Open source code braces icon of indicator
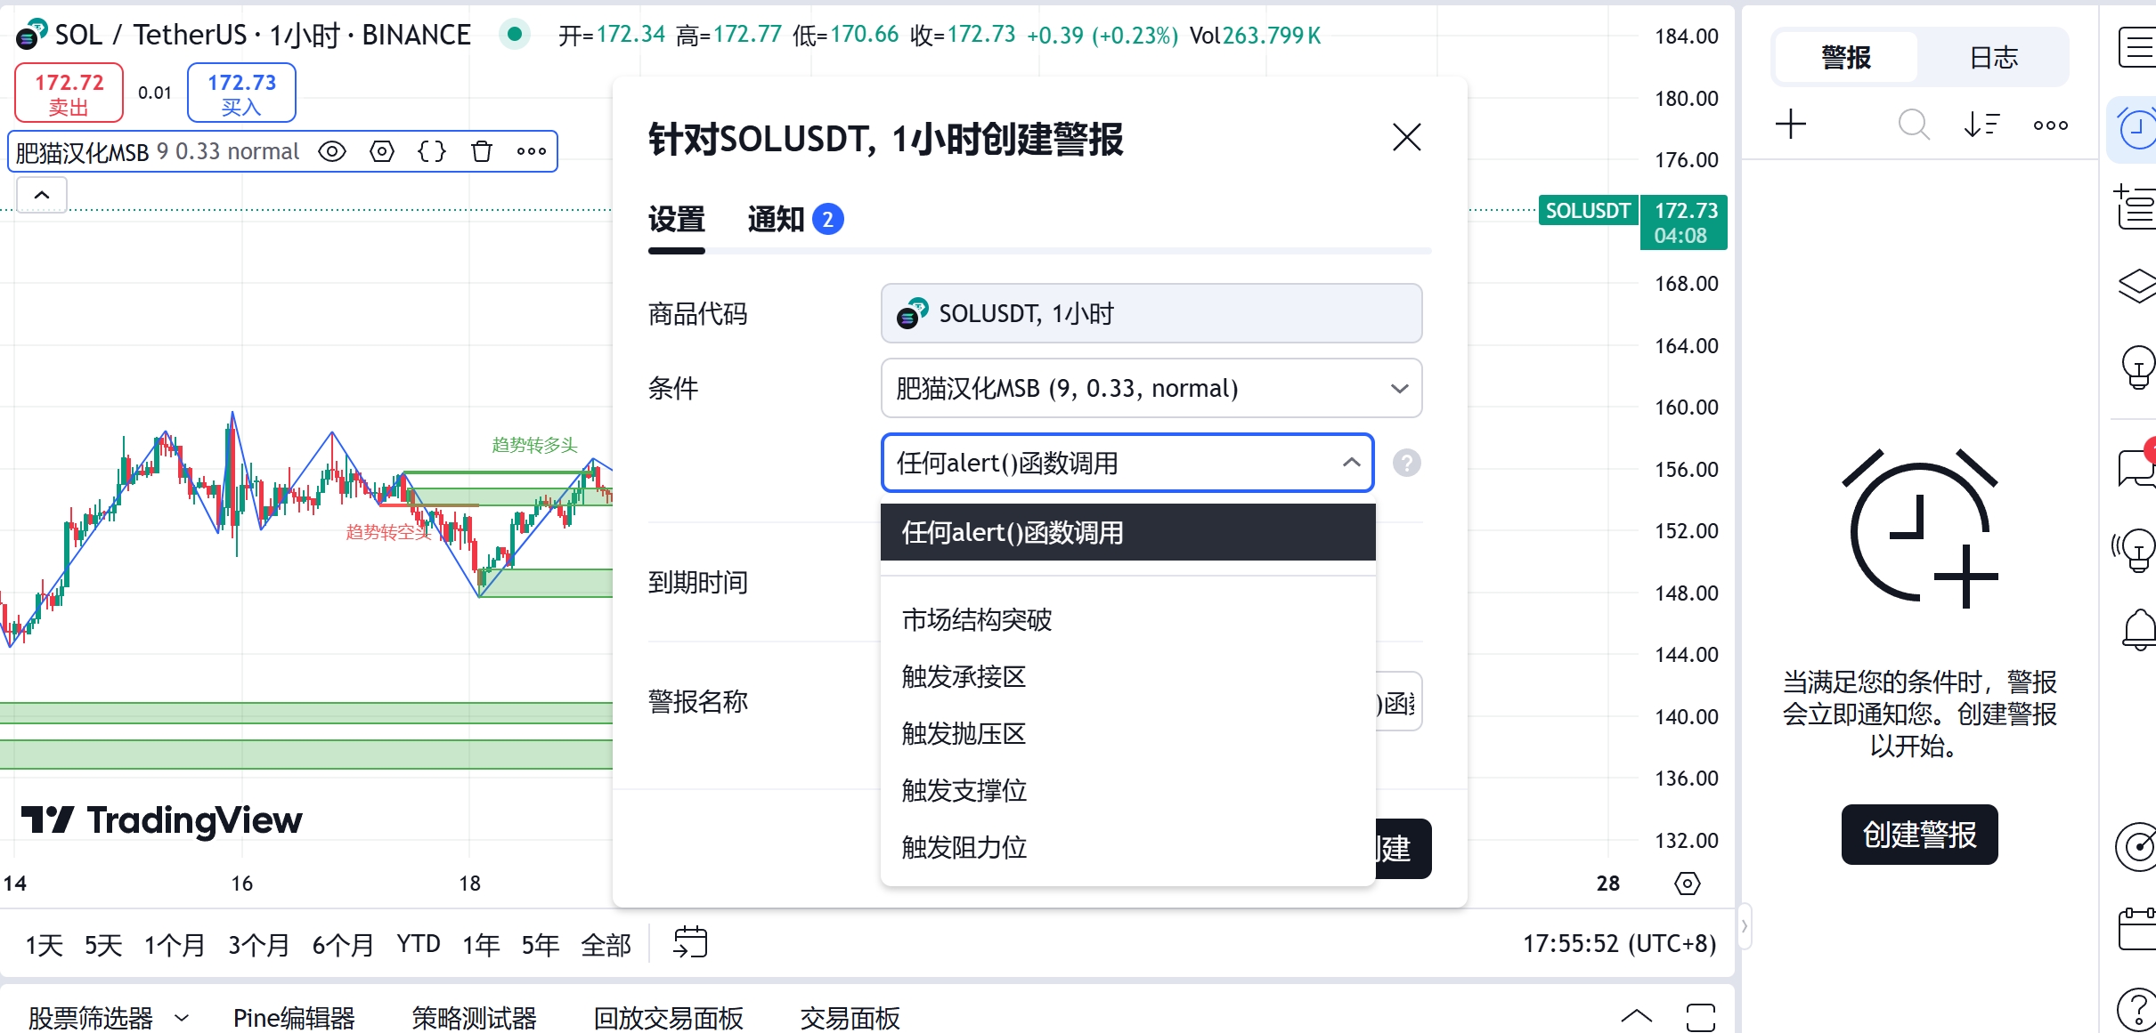The height and width of the screenshot is (1033, 2156). (x=432, y=151)
